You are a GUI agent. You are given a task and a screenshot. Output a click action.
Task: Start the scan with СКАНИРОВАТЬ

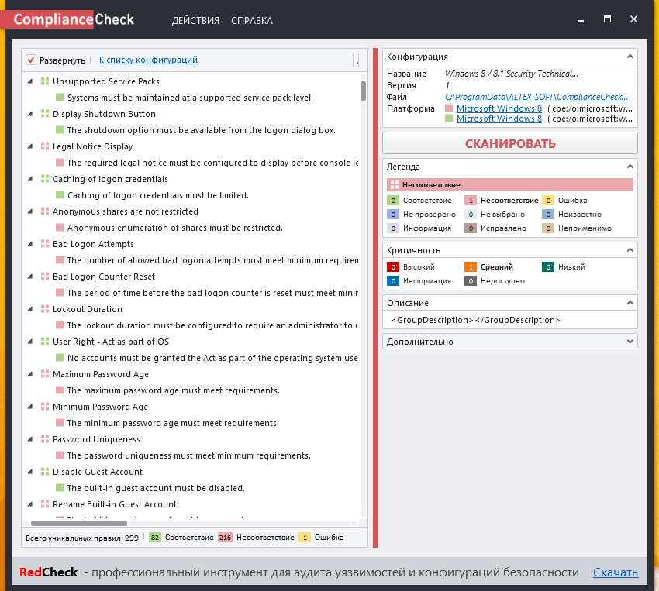click(x=510, y=143)
